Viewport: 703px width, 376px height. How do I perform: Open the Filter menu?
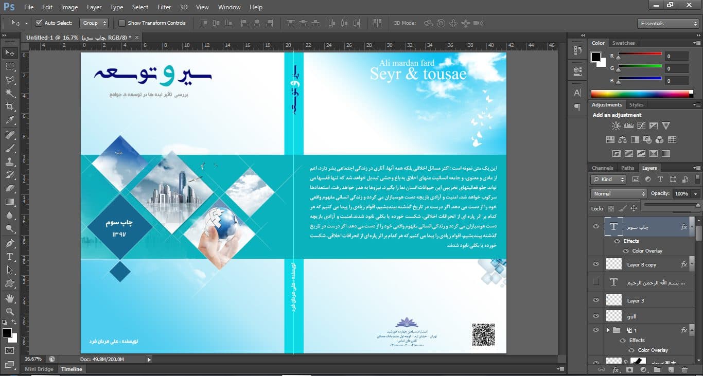[x=164, y=7]
